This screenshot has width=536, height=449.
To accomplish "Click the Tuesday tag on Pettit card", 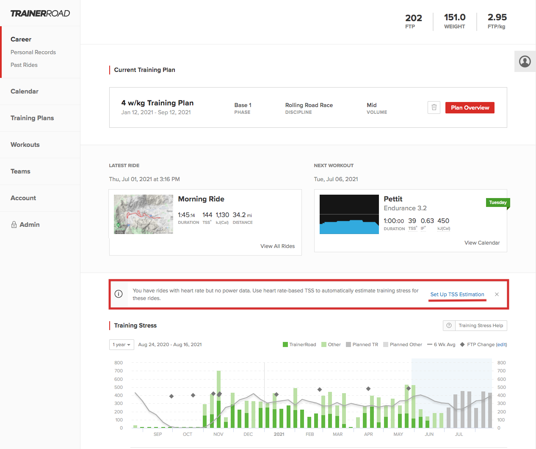I will click(498, 203).
